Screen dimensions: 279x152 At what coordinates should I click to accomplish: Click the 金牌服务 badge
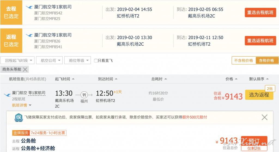[x=21, y=133]
